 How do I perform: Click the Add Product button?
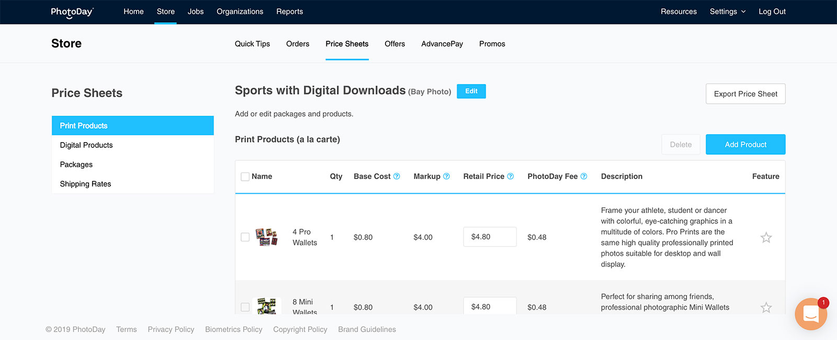[x=745, y=145]
